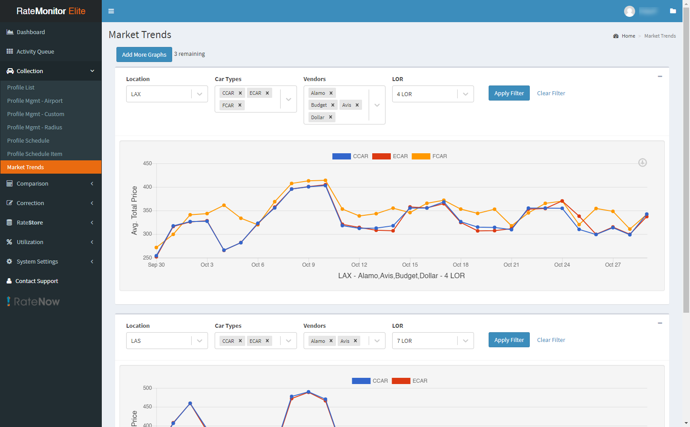Click the folder icon in top bar
This screenshot has width=690, height=427.
[673, 11]
